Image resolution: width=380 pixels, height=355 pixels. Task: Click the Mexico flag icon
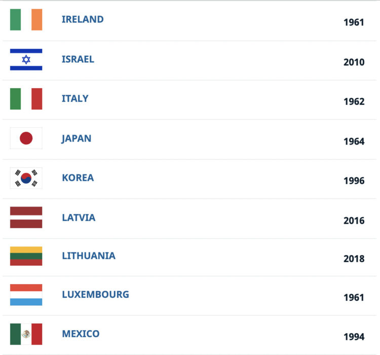coord(26,334)
